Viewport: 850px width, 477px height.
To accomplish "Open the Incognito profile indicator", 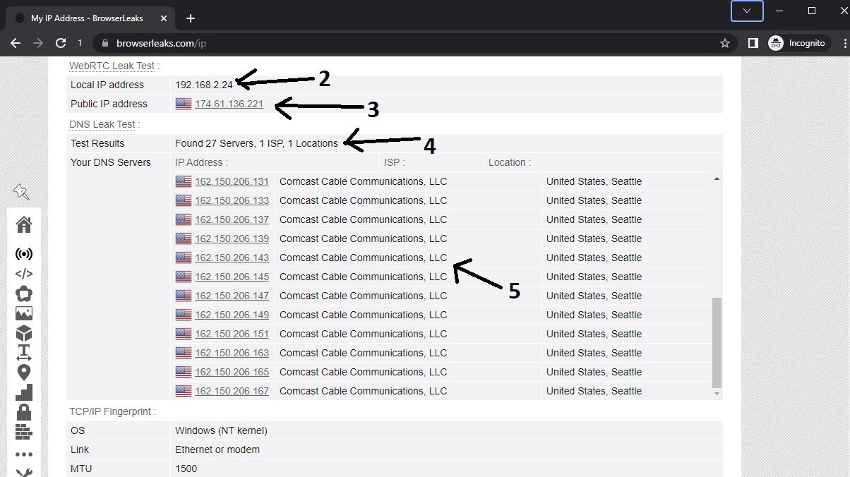I will (x=797, y=43).
